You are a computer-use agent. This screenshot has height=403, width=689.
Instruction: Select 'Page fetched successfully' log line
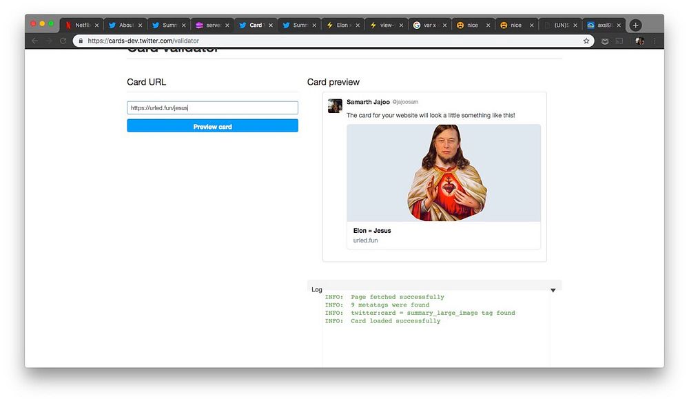[398, 297]
